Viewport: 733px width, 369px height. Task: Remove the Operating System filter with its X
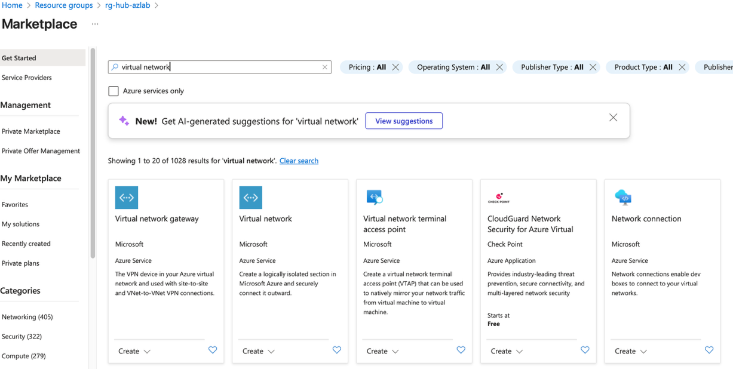point(499,67)
